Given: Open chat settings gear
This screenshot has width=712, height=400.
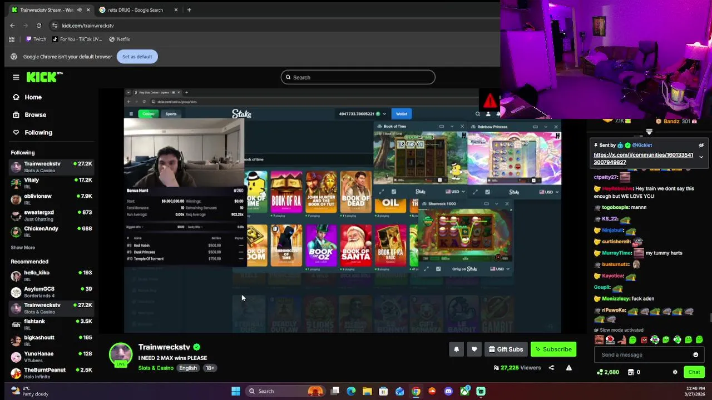Looking at the screenshot, I should (675, 372).
